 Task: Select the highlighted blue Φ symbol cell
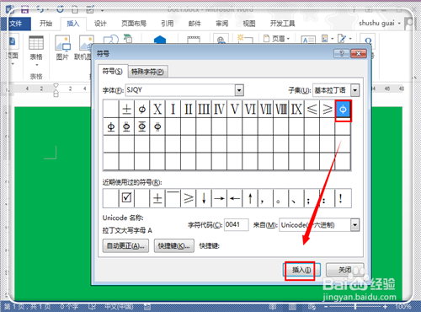(343, 109)
